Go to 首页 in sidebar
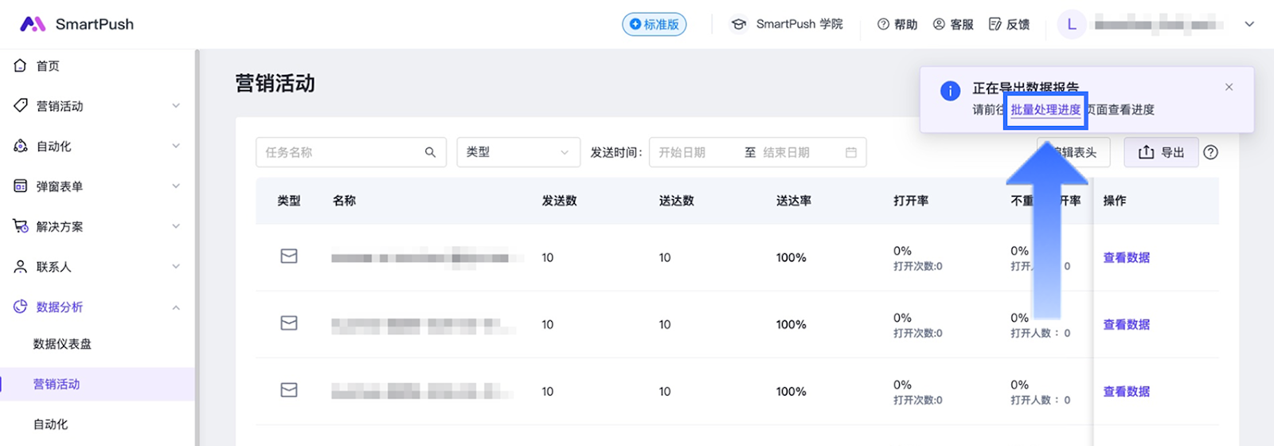 point(48,66)
